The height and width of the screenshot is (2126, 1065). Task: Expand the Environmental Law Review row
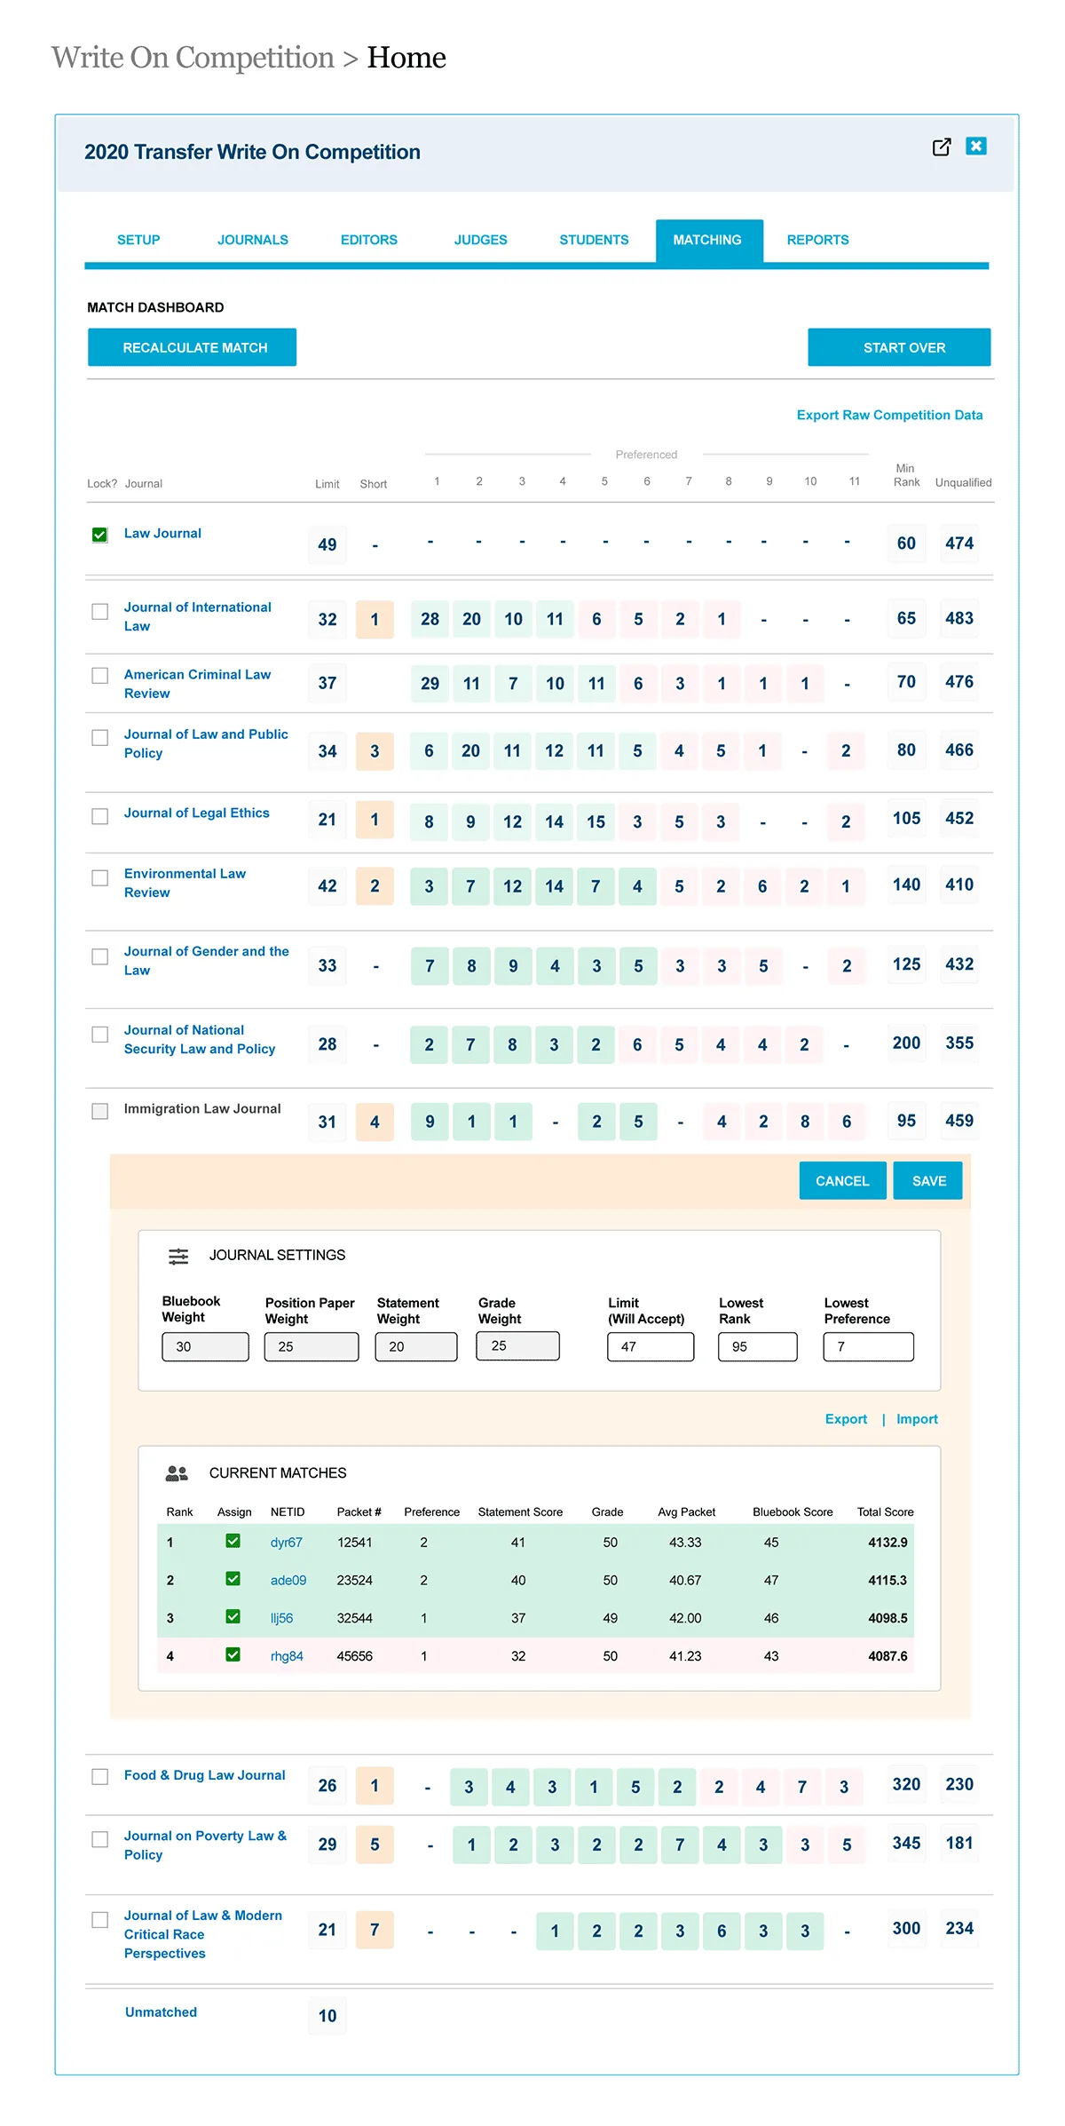(x=185, y=883)
